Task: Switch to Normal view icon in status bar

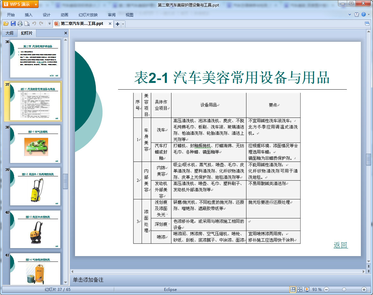Action: (x=293, y=289)
